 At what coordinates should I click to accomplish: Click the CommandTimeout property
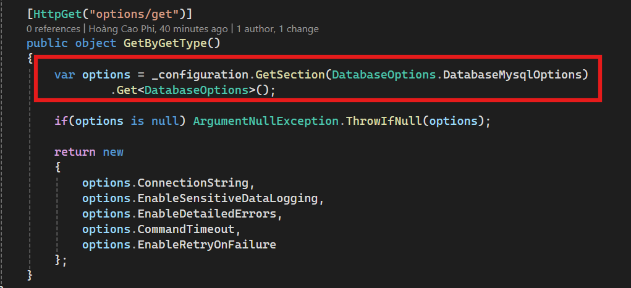pyautogui.click(x=185, y=229)
